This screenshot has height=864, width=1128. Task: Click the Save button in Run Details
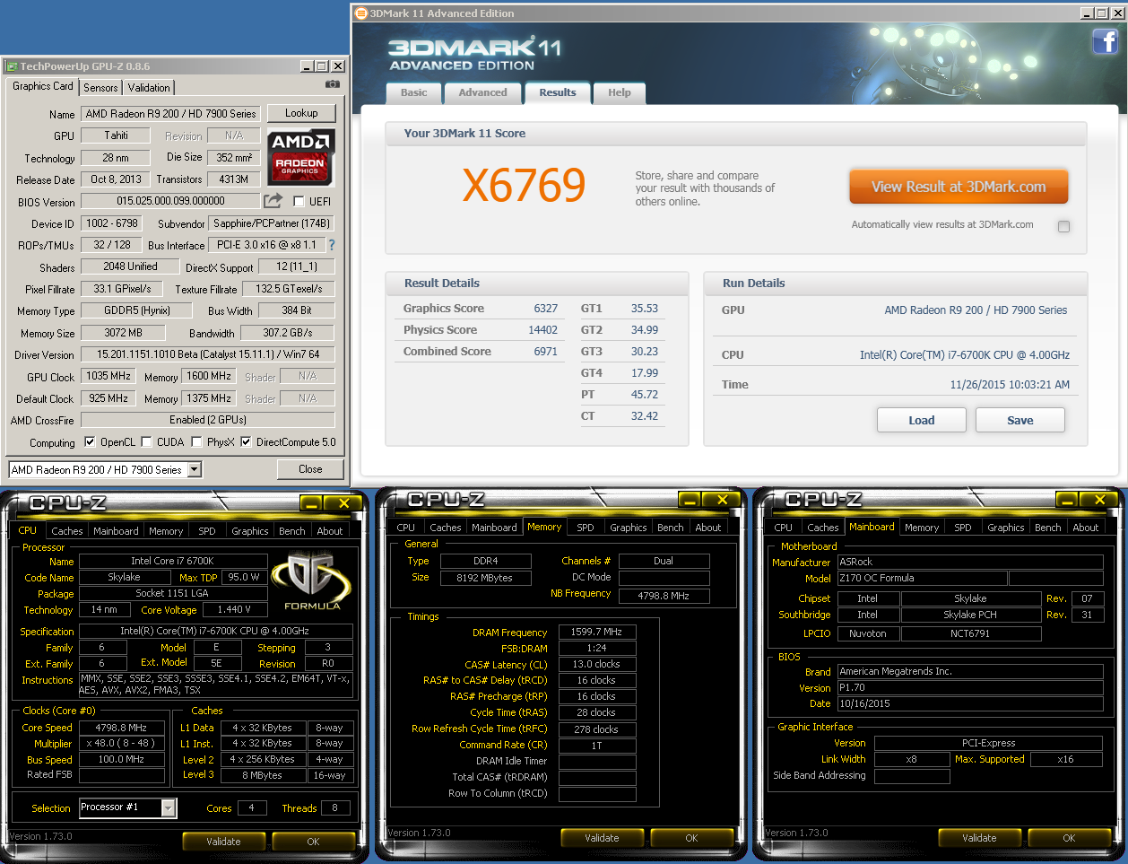click(1020, 420)
